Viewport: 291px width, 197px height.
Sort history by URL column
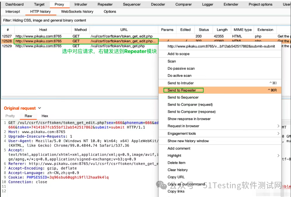coord(124,30)
